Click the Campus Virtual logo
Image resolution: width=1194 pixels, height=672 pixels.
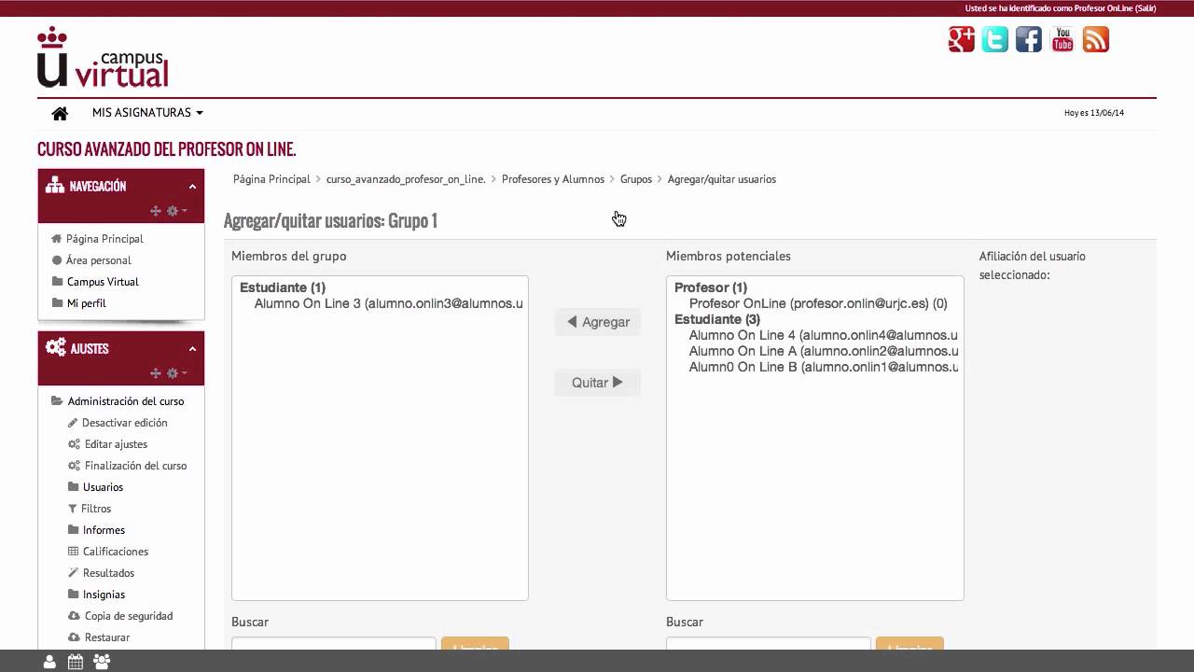(x=103, y=58)
